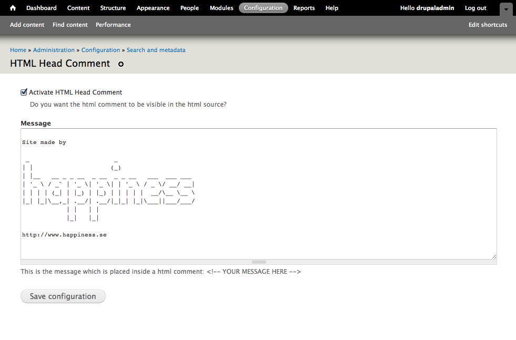Follow the Home breadcrumb link
This screenshot has height=340, width=516.
click(18, 50)
